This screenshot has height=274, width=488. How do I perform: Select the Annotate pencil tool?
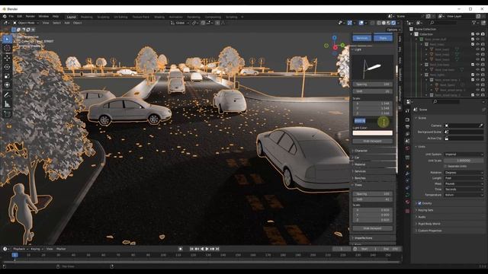[x=7, y=94]
